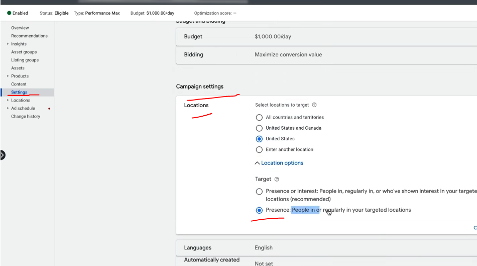Click the red dot beside Ad schedule
The height and width of the screenshot is (266, 477).
(x=49, y=109)
